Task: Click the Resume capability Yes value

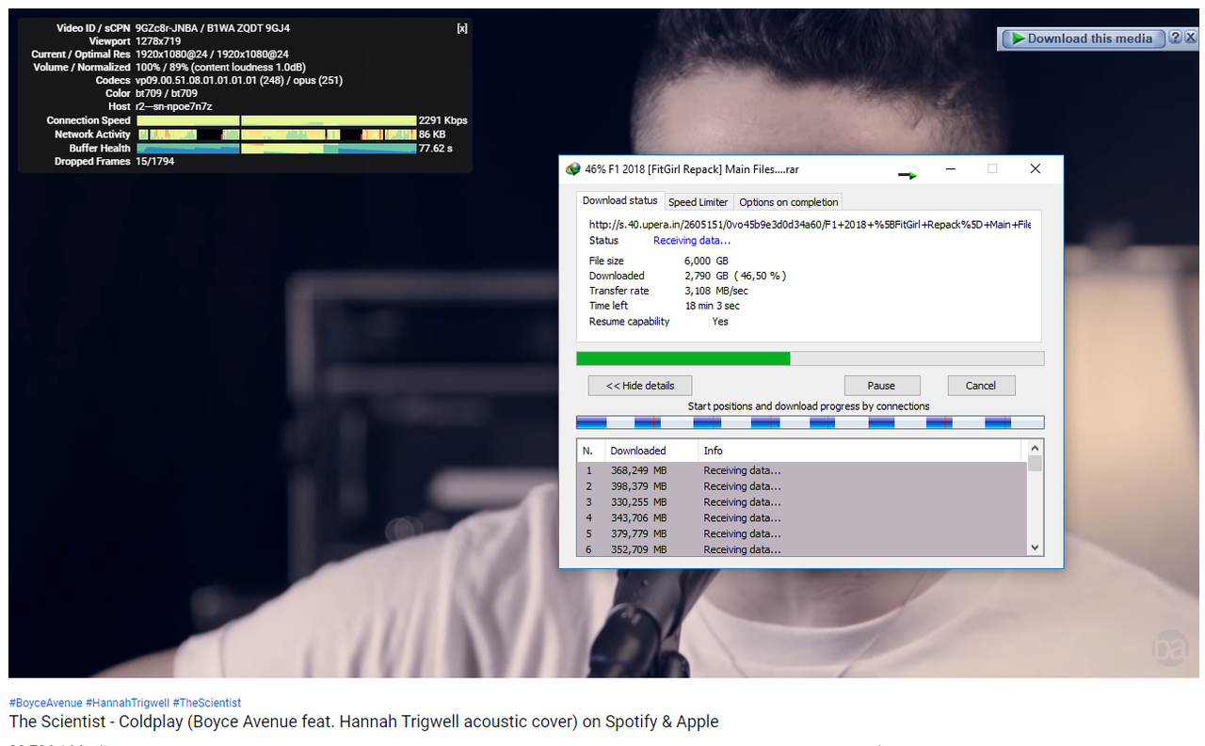Action: coord(720,322)
